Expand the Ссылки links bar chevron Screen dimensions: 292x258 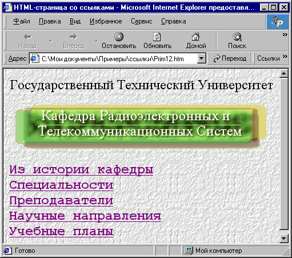click(x=285, y=56)
